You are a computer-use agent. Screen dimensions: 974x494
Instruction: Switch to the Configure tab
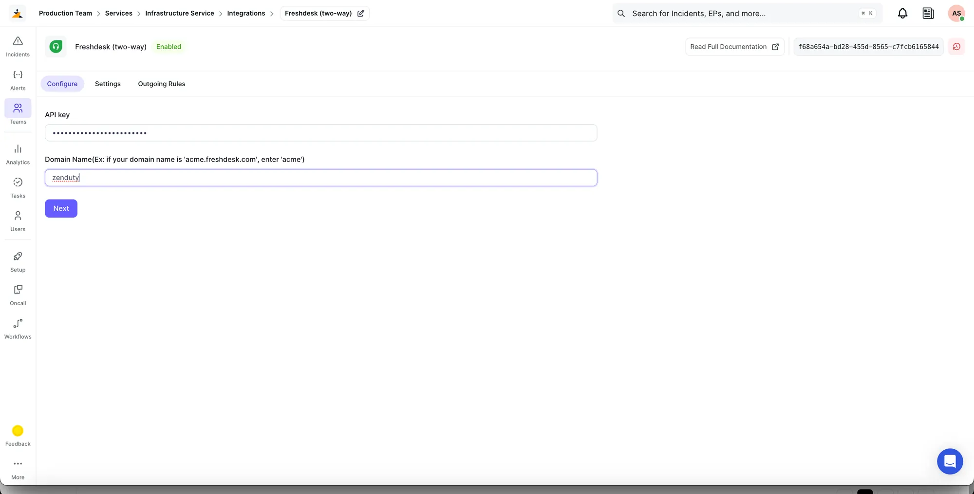(x=62, y=84)
